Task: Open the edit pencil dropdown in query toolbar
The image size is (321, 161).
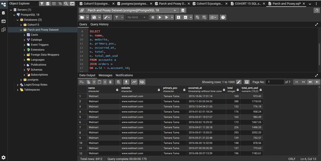Action: (x=107, y=17)
